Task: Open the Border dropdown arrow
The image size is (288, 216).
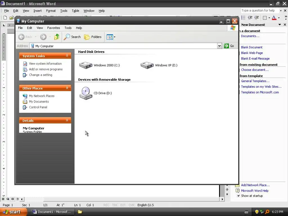Action: pos(269,18)
